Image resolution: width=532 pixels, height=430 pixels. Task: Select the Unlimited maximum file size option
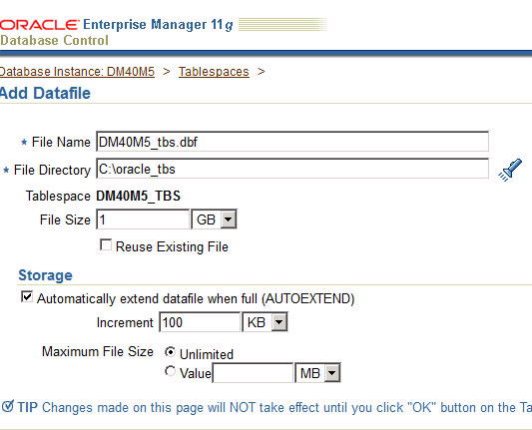click(x=170, y=352)
